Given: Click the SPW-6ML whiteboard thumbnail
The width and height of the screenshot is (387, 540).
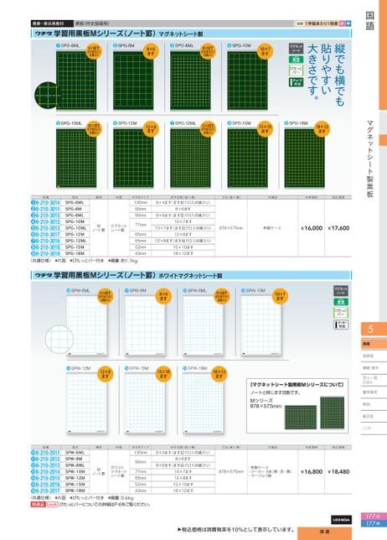Looking at the screenshot, I should point(86,325).
